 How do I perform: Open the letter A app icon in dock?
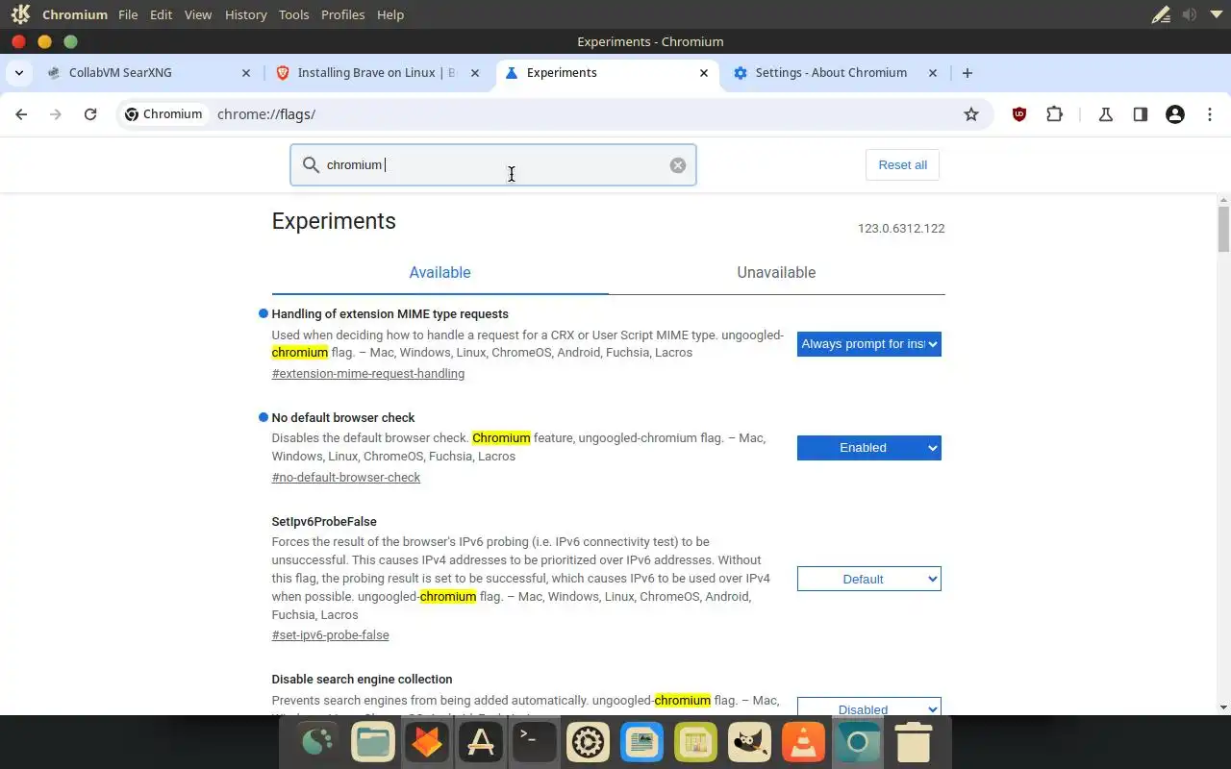pyautogui.click(x=481, y=742)
